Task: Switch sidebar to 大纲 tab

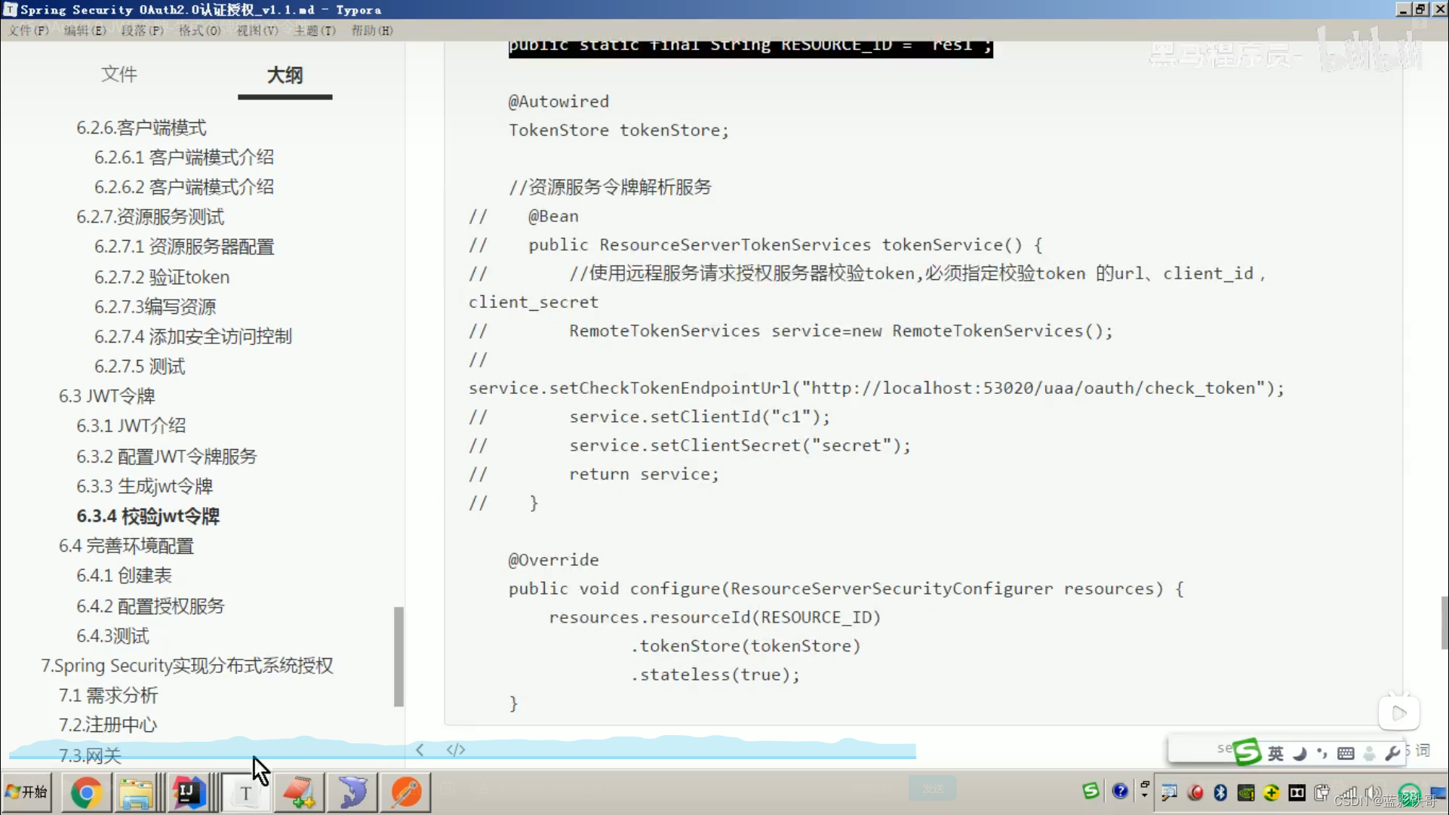Action: click(x=285, y=75)
